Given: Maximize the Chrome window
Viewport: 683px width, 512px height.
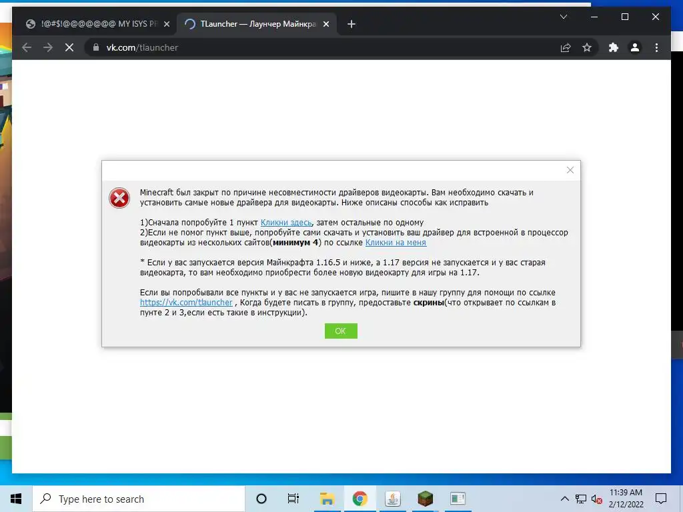Looking at the screenshot, I should pos(624,17).
